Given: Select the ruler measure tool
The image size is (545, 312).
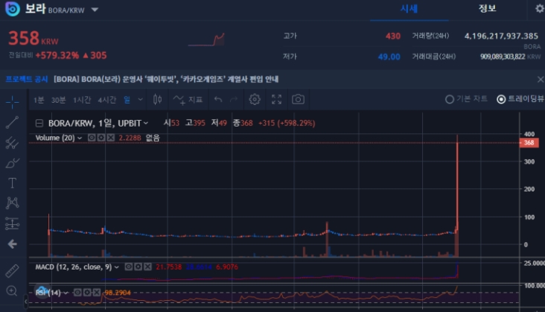Looking at the screenshot, I should pos(12,271).
